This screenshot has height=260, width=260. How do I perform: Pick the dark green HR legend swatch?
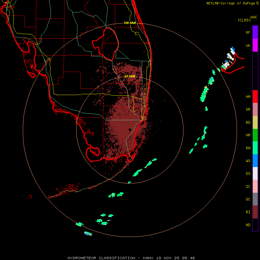[255, 135]
